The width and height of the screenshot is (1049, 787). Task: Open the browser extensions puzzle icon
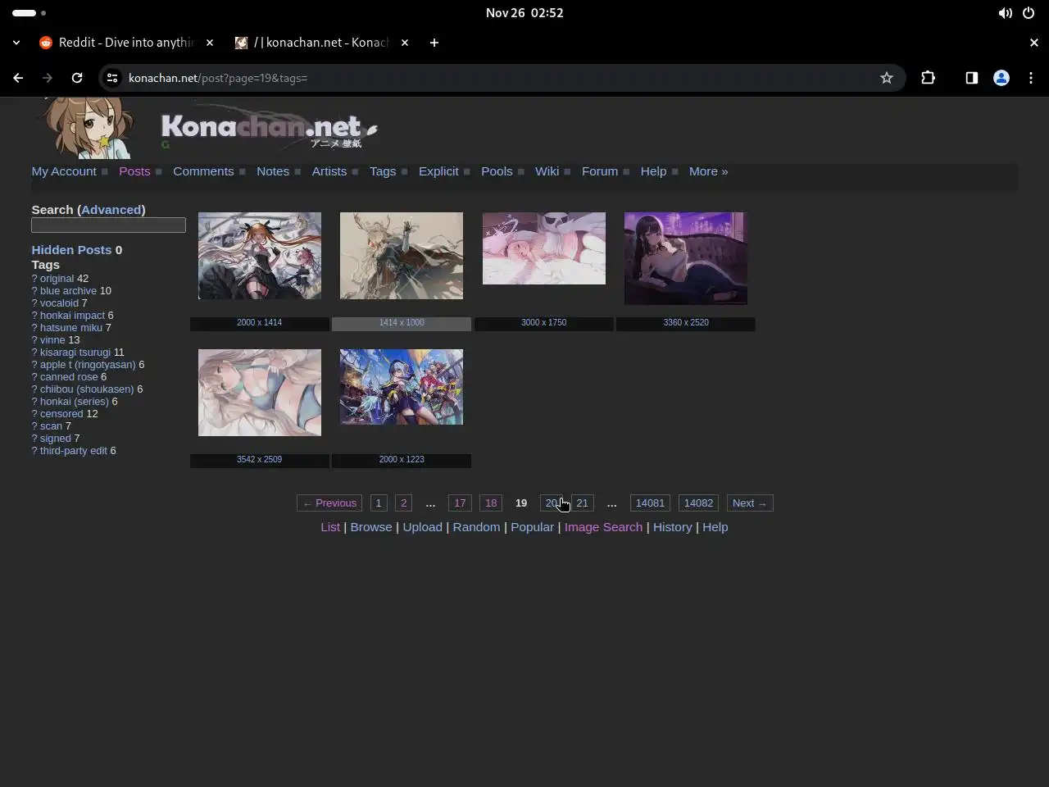coord(928,78)
